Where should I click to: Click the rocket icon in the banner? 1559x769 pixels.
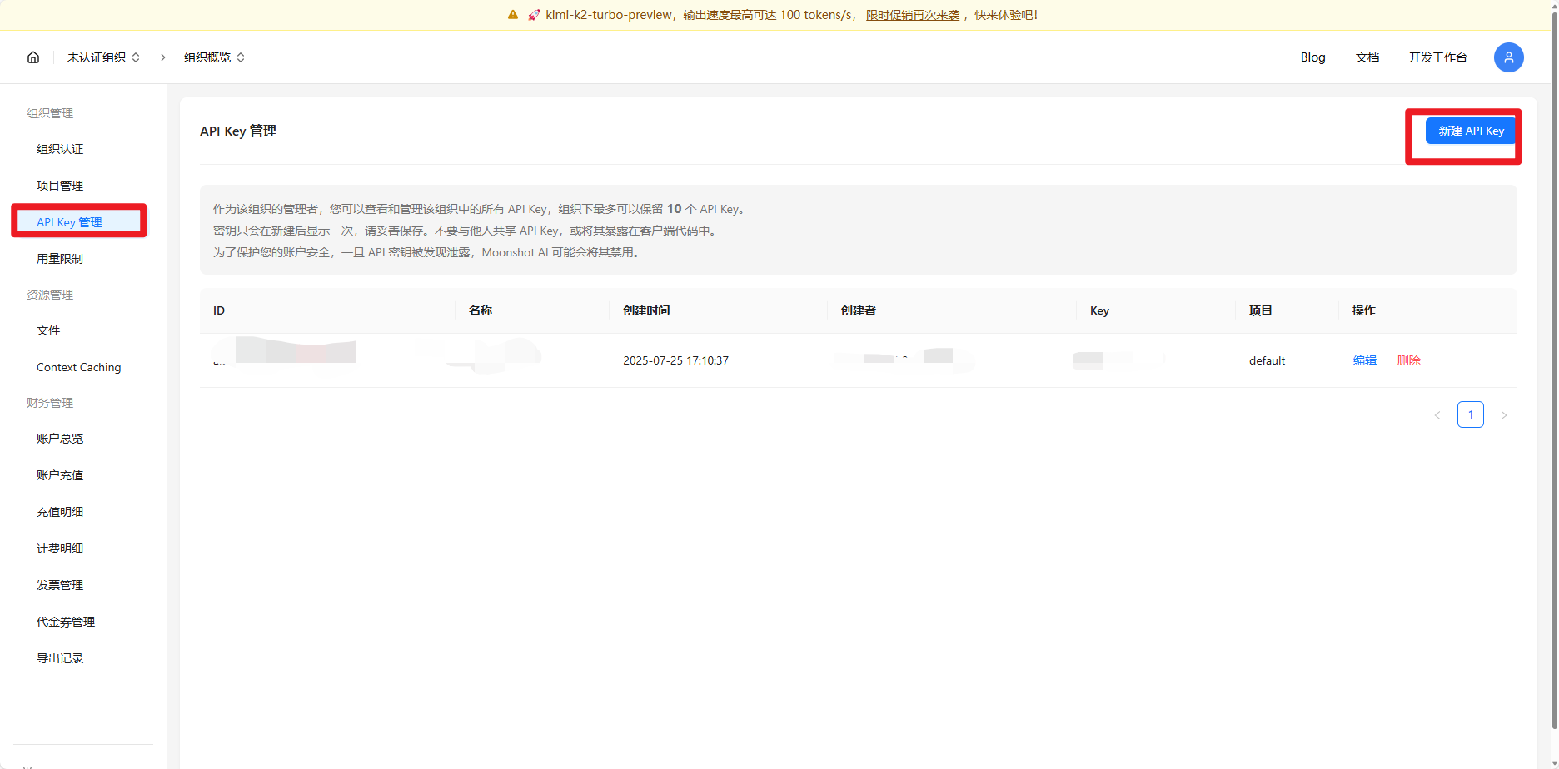click(534, 15)
